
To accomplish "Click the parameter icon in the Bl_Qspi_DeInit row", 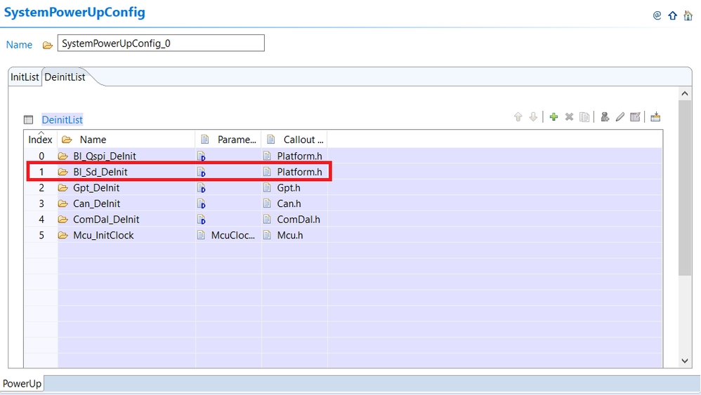I will 202,156.
